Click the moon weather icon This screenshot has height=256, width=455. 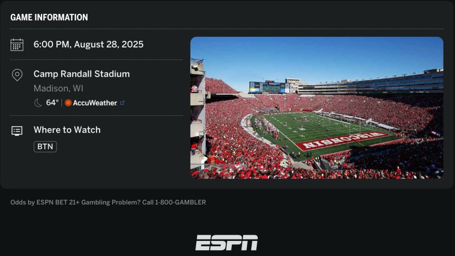pyautogui.click(x=38, y=103)
